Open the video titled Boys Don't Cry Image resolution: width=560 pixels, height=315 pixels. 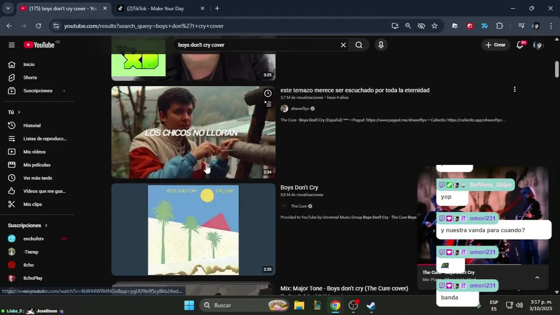tap(299, 187)
